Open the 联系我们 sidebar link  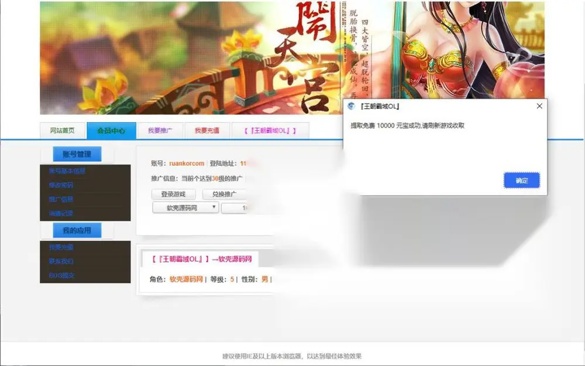61,261
